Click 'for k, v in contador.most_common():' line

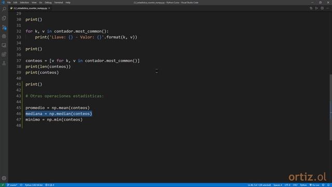[x=67, y=31]
